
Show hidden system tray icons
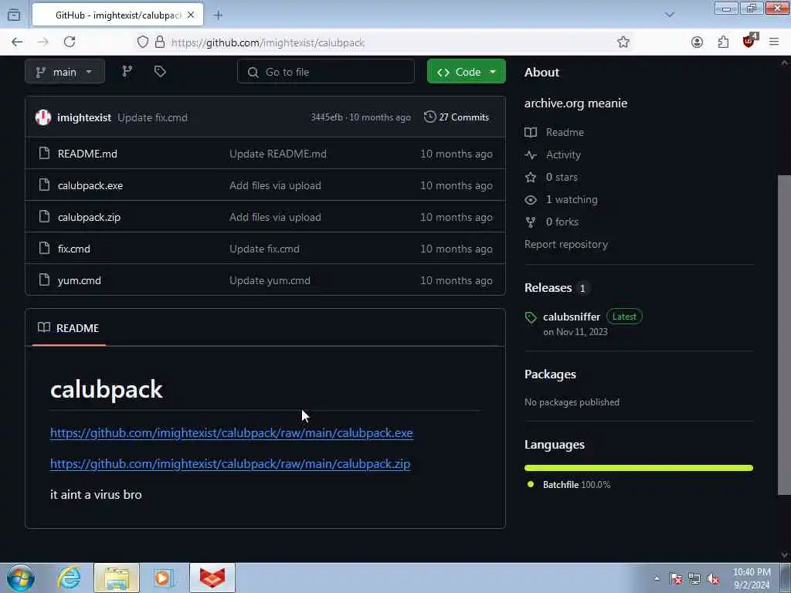tap(657, 578)
